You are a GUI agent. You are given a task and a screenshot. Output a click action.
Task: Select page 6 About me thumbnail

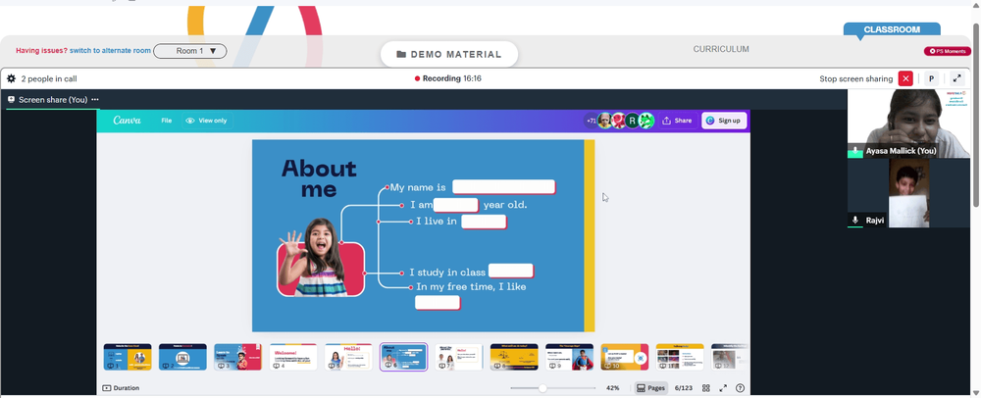403,357
